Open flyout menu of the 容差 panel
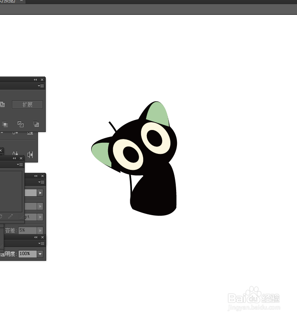This screenshot has width=297, height=318. (41, 182)
